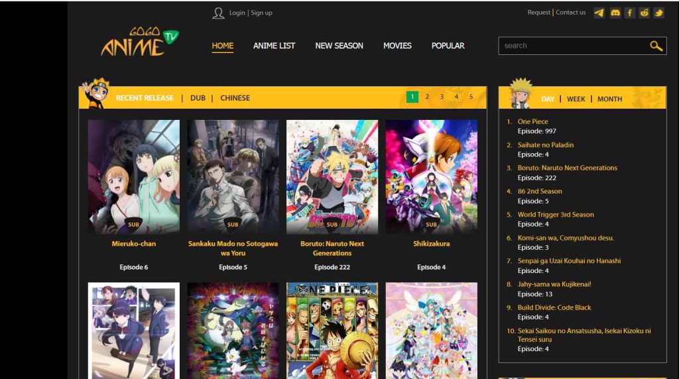
Task: Click Sankaku Mado no Sotogawa wa Yoru title
Action: [233, 248]
